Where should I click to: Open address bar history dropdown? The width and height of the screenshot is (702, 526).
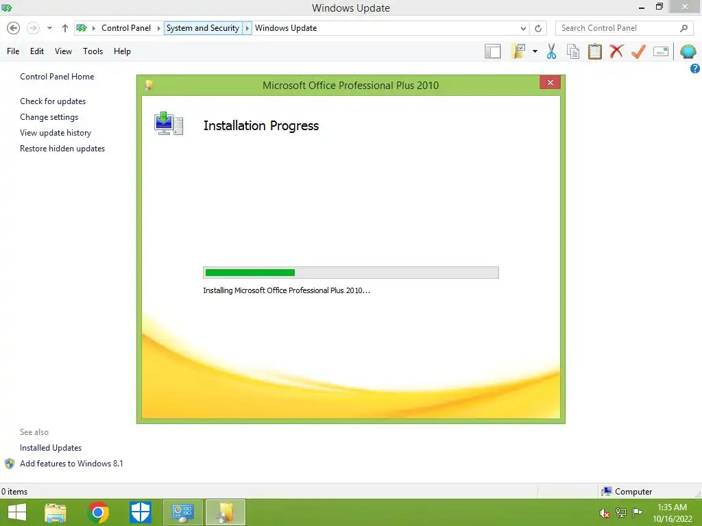tap(523, 29)
